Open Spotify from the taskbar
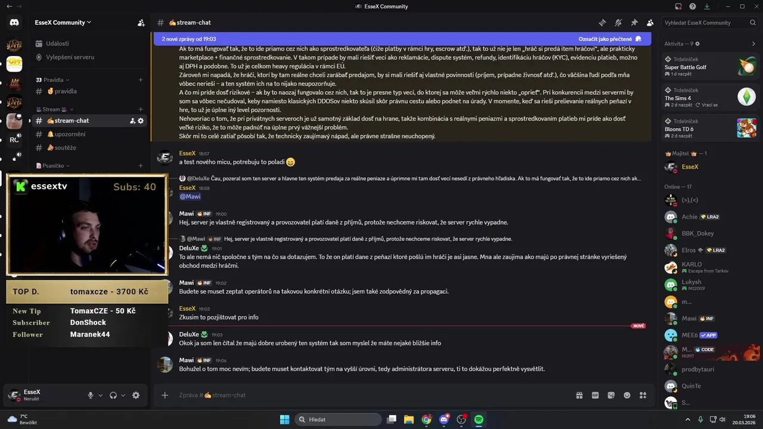Viewport: 763px width, 429px height. tap(479, 419)
